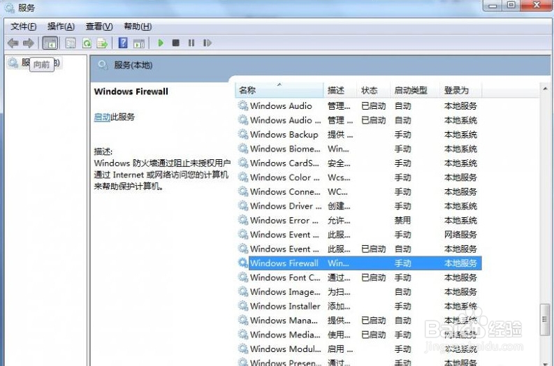Click gear icon beside Windows Driver
Image resolution: width=554 pixels, height=366 pixels.
pos(242,205)
